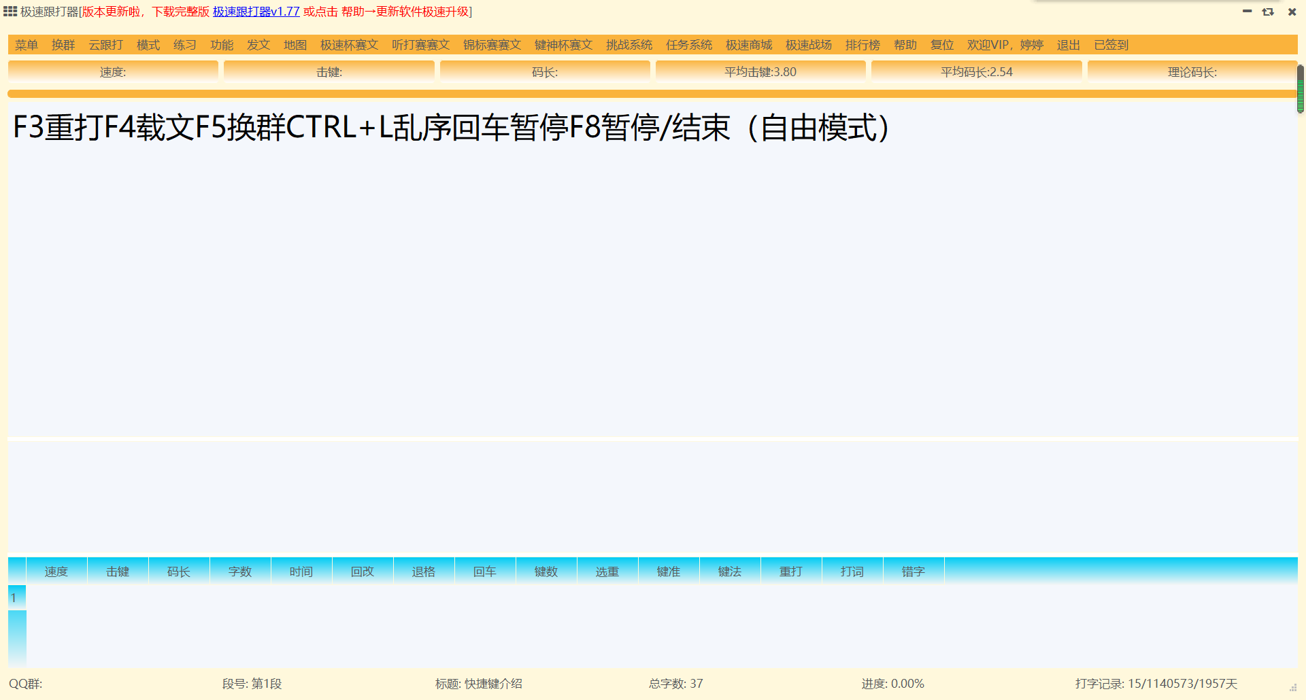Click 平均码长:2.54 stat panel
This screenshot has height=700, width=1306.
pyautogui.click(x=977, y=72)
